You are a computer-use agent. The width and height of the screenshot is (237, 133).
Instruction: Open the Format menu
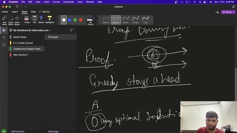pyautogui.click(x=56, y=2)
